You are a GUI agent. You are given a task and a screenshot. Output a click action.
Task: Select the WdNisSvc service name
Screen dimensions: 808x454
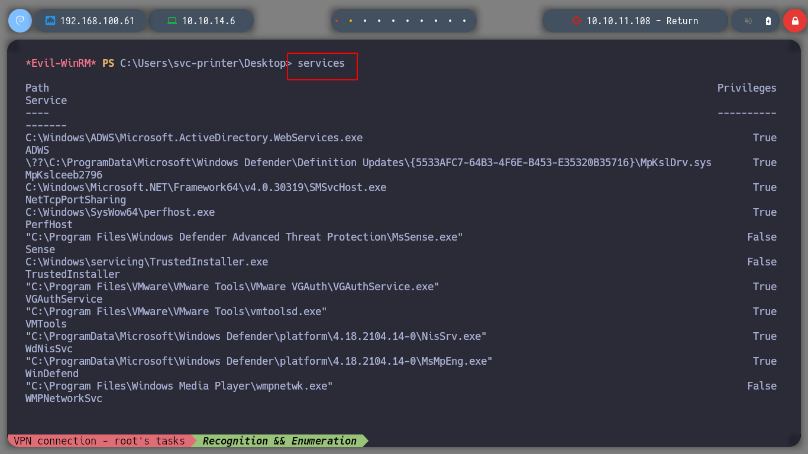(49, 349)
